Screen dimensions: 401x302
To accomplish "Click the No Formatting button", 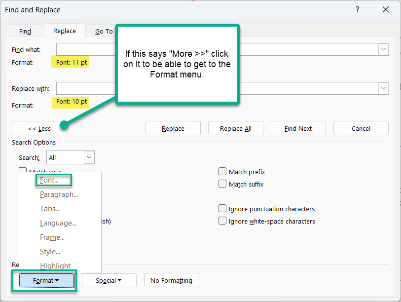I will tap(171, 280).
